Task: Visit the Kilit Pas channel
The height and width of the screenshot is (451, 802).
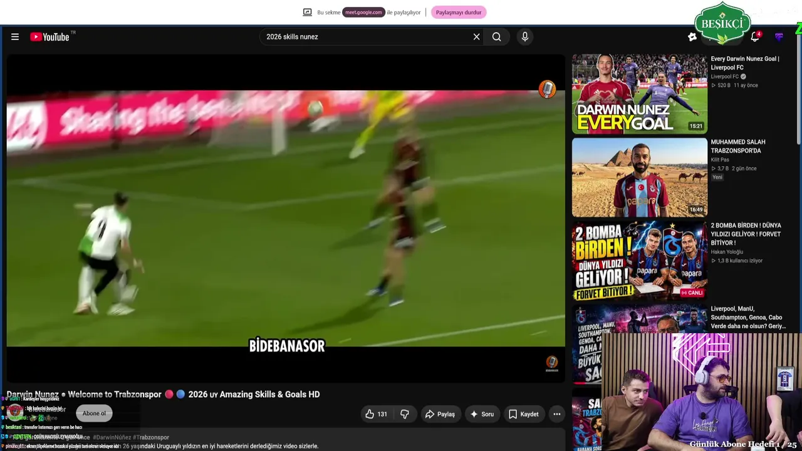Action: tap(720, 160)
